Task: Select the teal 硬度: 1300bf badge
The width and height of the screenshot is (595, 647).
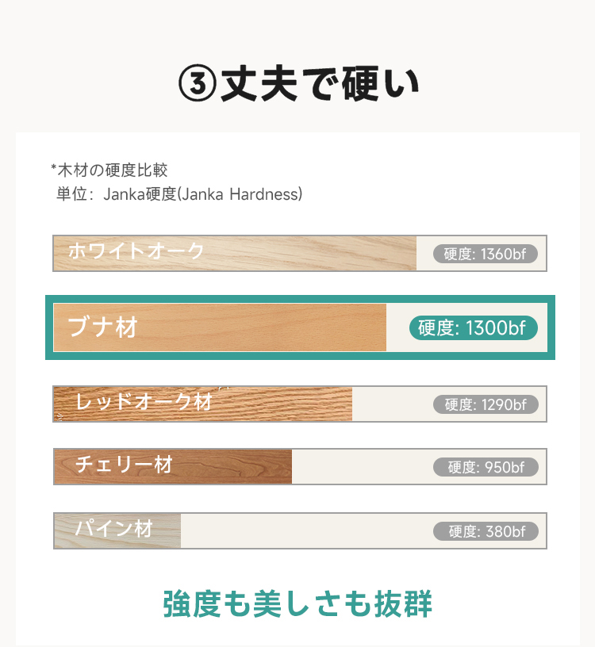Action: click(473, 328)
